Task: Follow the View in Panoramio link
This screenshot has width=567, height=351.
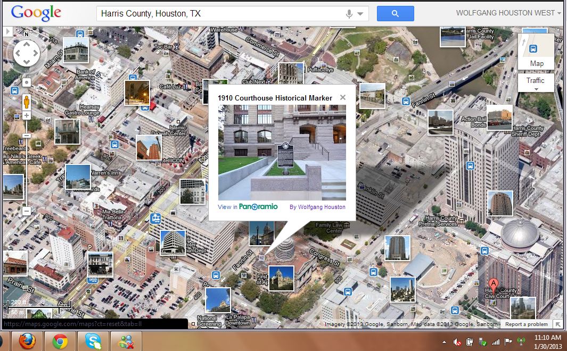Action: [248, 207]
